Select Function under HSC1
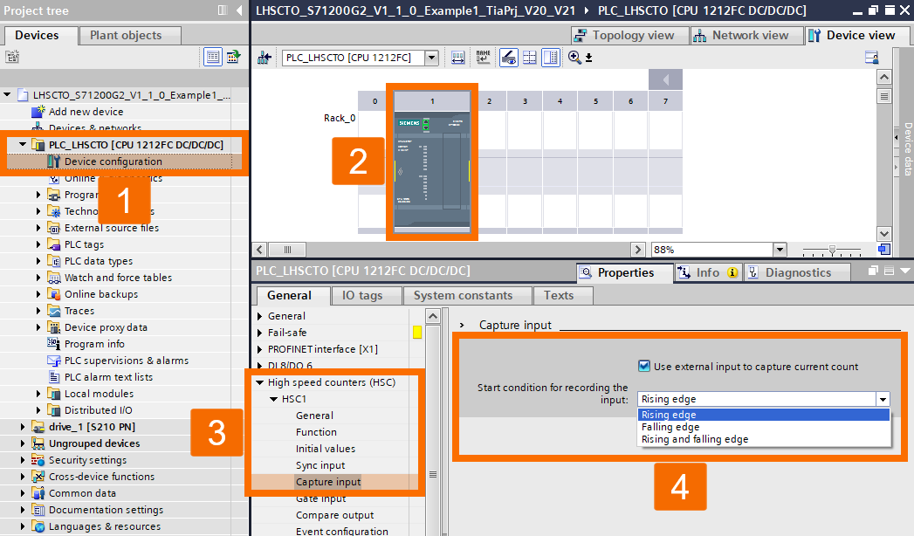This screenshot has height=536, width=914. click(316, 432)
